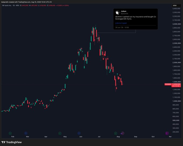Click the @jukan05 handle
Image resolution: width=183 pixels, height=146 pixels.
pos(125,13)
